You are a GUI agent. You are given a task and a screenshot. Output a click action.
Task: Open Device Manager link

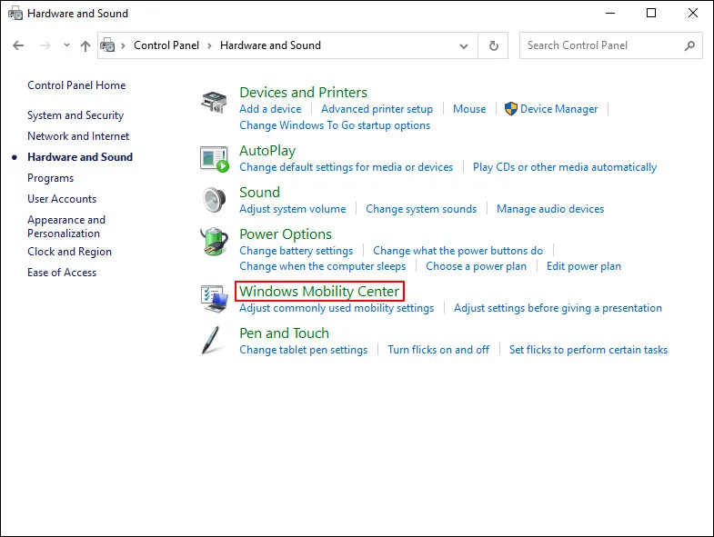559,109
